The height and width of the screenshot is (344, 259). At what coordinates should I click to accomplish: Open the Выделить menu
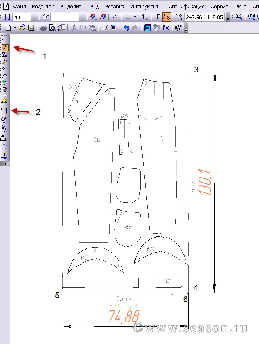click(72, 7)
